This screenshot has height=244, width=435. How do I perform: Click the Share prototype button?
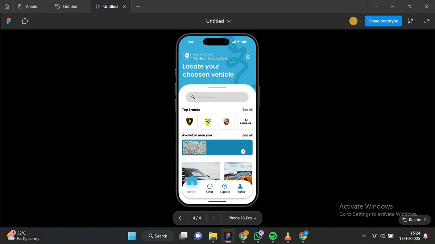(384, 21)
